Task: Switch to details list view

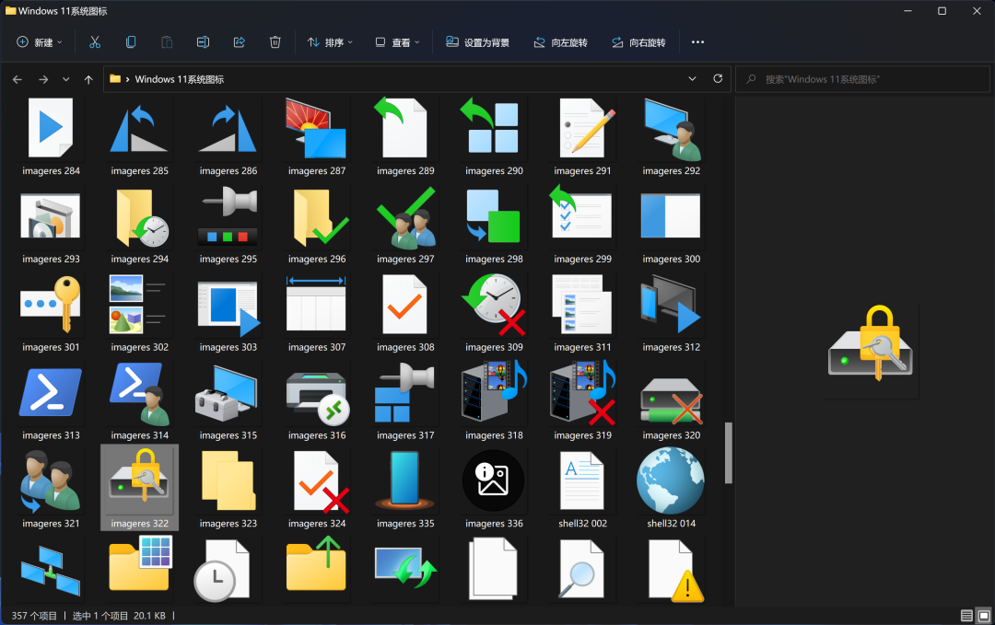Action: [966, 616]
